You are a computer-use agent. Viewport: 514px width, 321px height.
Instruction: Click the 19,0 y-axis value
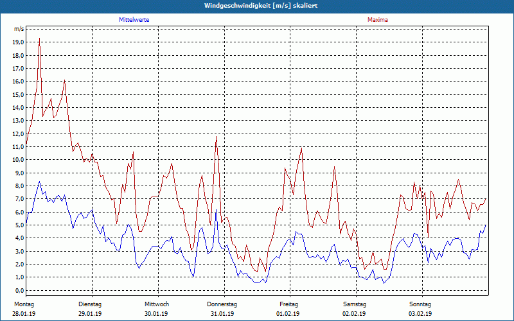18,42
